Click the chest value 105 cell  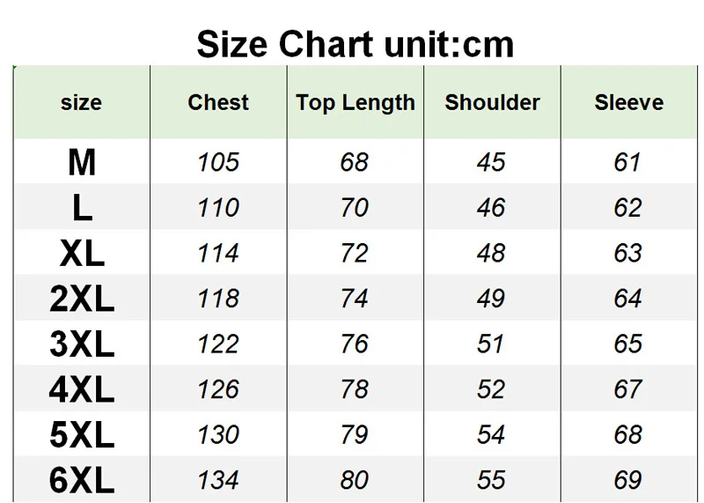[x=218, y=162]
